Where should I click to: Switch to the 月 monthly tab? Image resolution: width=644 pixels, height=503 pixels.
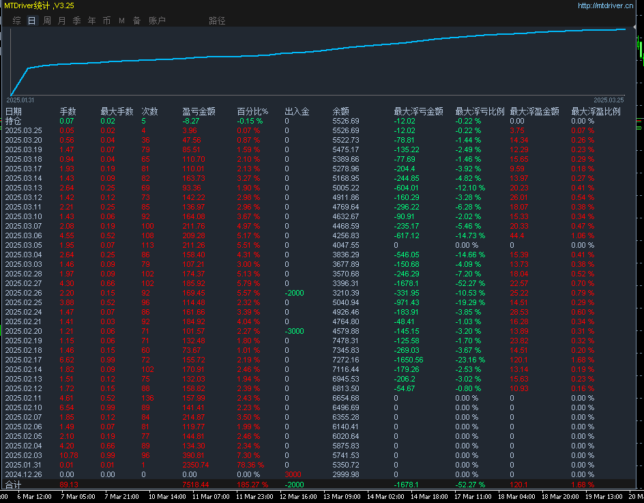[62, 20]
